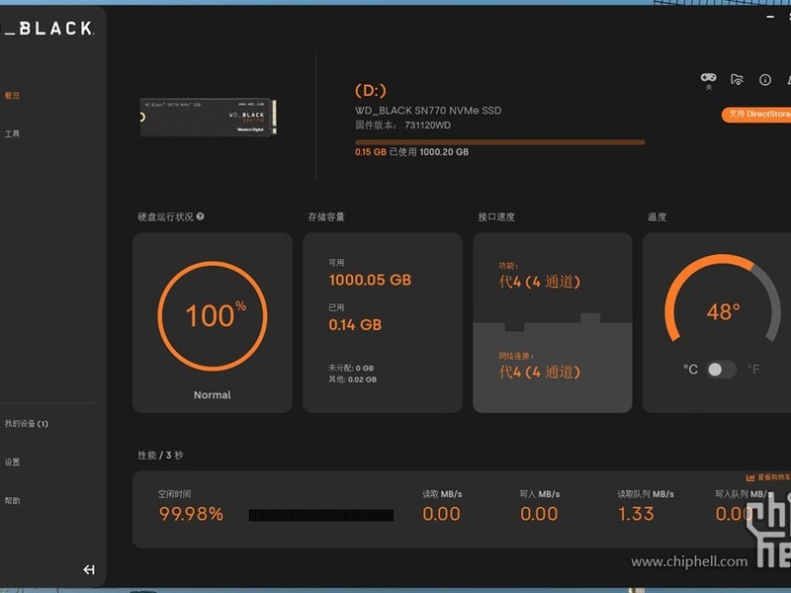Click the help icon beside 硬盘运行状况

(x=201, y=216)
